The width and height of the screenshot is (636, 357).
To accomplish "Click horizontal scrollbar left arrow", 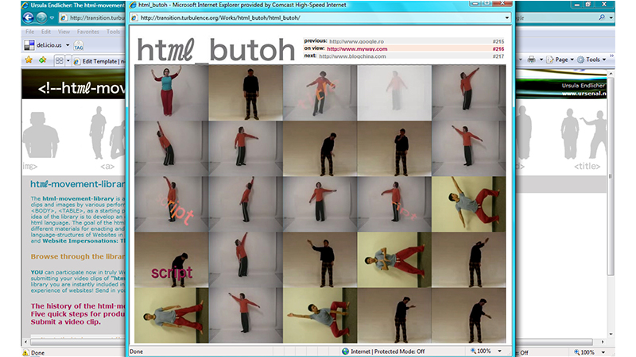I will [26, 342].
